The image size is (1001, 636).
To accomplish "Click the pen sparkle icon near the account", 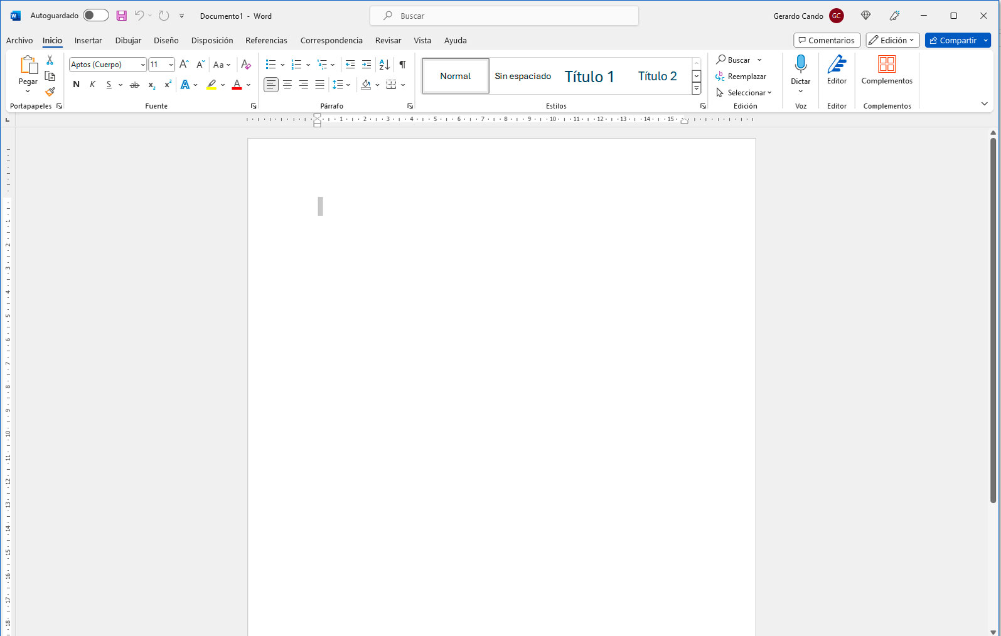I will tap(895, 16).
